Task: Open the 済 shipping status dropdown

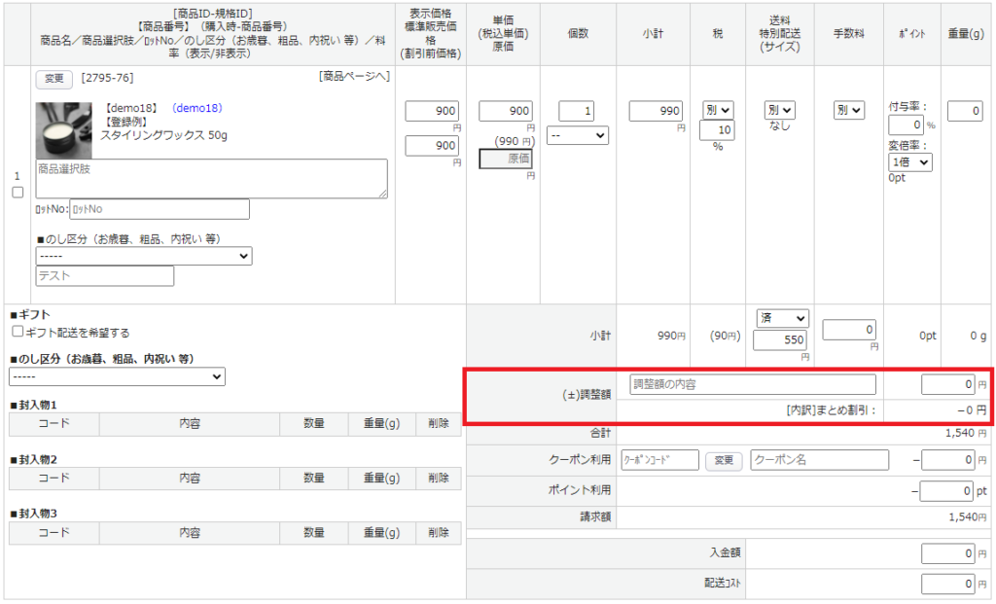Action: point(783,318)
